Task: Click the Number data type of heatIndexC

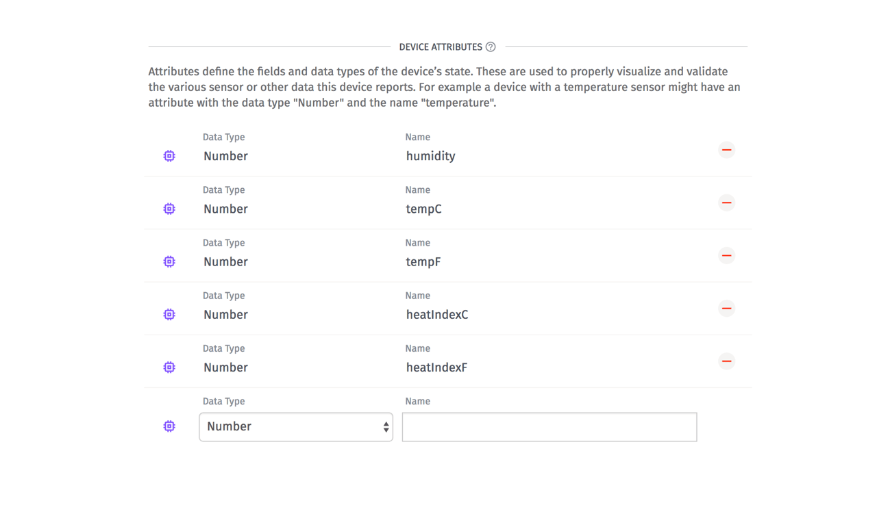Action: pos(226,315)
